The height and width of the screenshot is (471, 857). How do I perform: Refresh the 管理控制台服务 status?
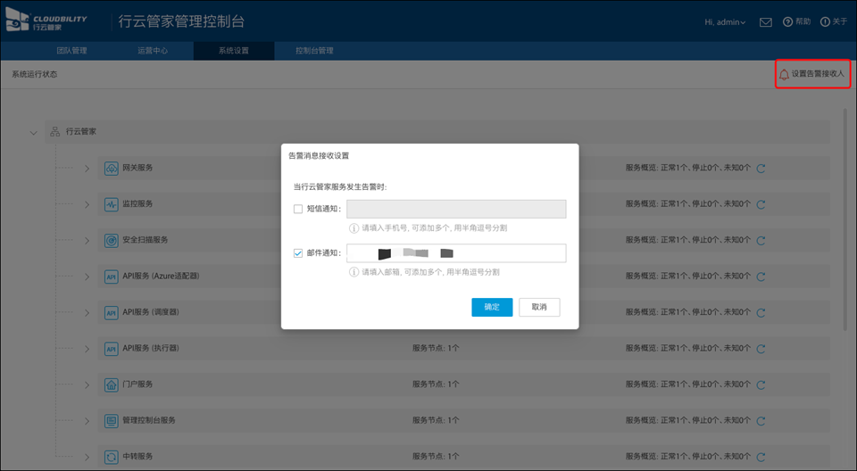coord(761,421)
